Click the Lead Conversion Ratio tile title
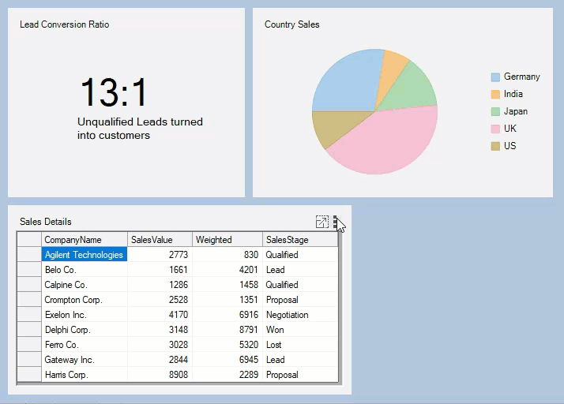The width and height of the screenshot is (564, 404). (65, 24)
